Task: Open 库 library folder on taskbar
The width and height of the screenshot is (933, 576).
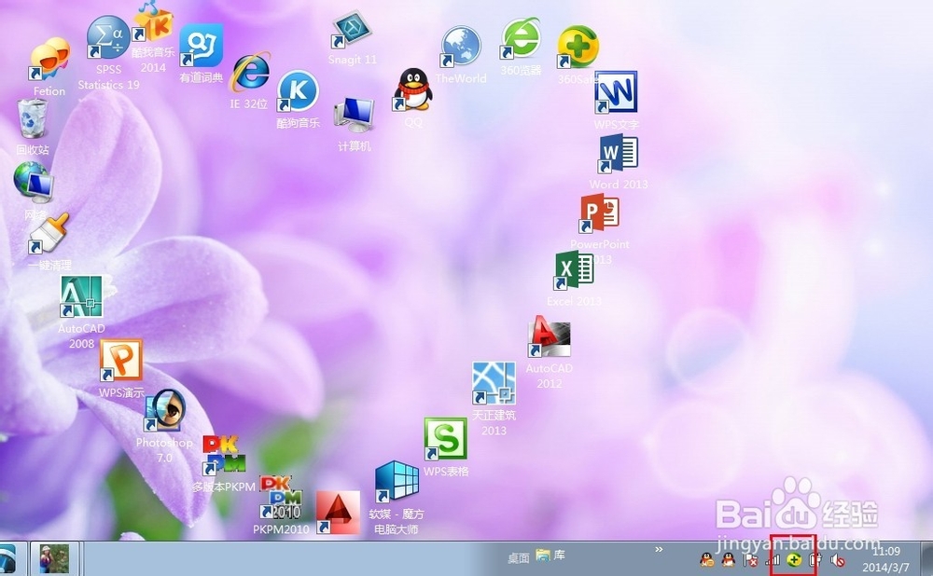Action: [x=550, y=555]
